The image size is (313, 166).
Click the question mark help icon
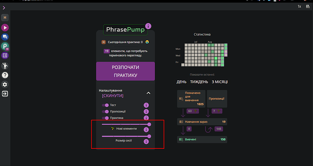[5, 75]
